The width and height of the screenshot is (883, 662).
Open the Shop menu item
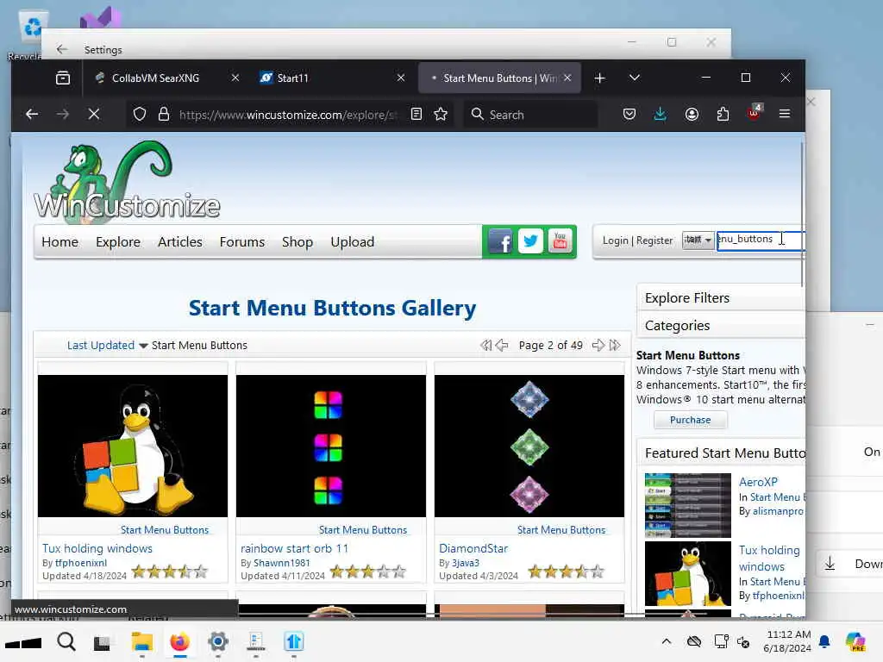click(x=297, y=241)
